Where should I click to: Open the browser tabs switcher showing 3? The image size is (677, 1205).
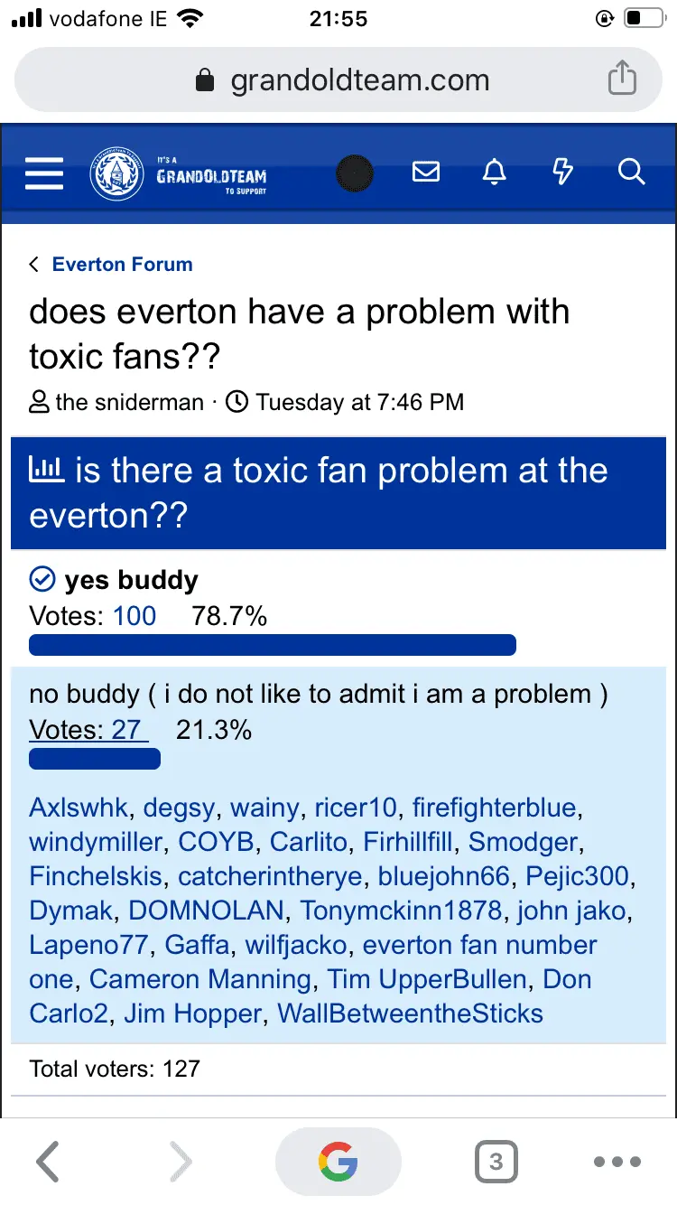pos(496,1162)
